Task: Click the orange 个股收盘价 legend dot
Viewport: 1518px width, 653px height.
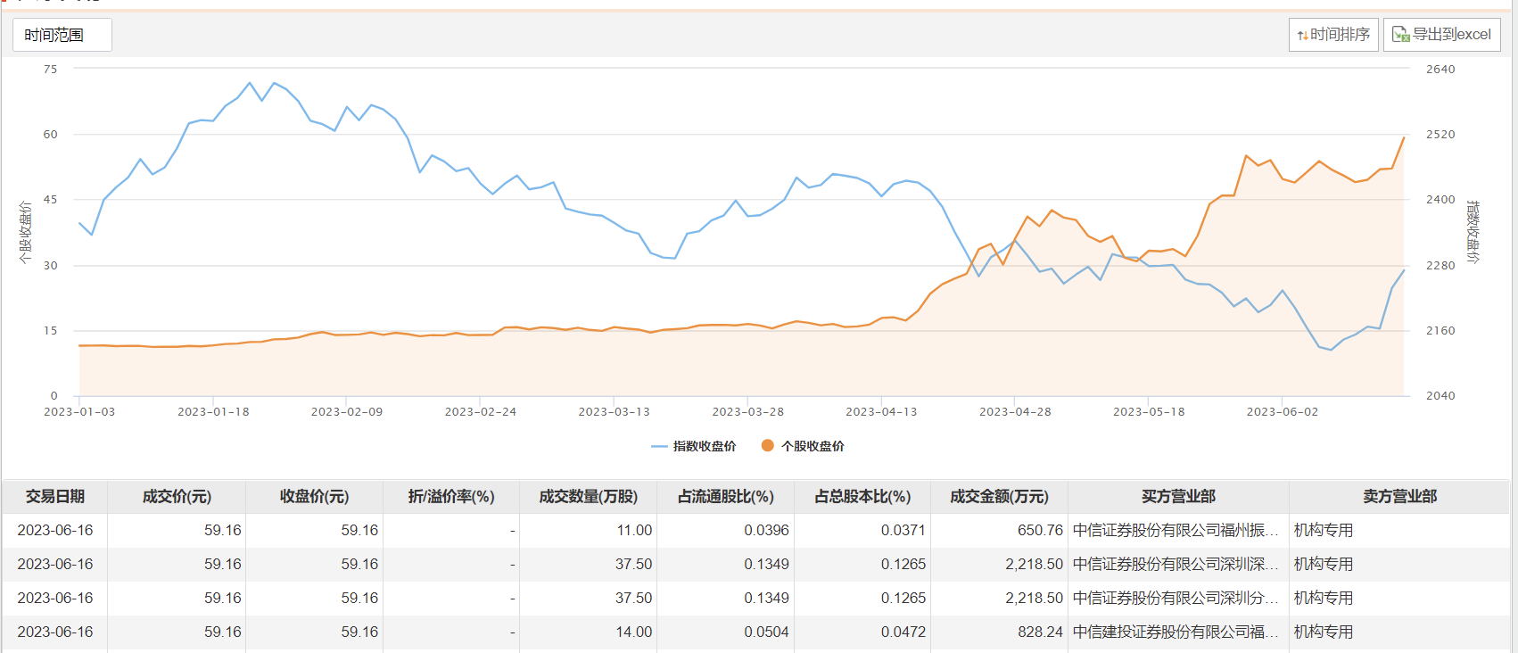Action: click(x=767, y=446)
